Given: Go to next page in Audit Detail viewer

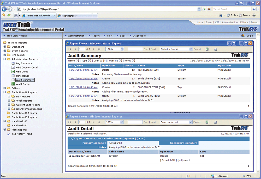Looking at the screenshot, I should coord(93,122).
